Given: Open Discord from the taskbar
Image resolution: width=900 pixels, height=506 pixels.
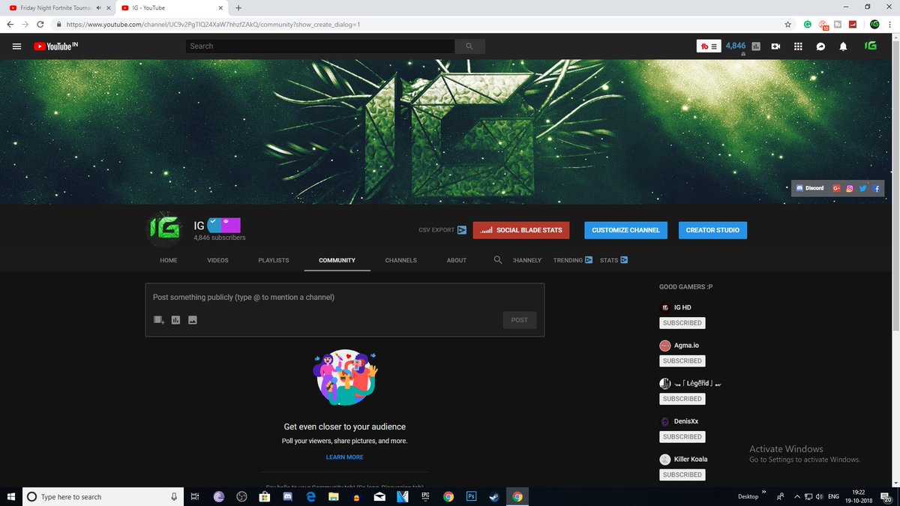Looking at the screenshot, I should pyautogui.click(x=287, y=496).
